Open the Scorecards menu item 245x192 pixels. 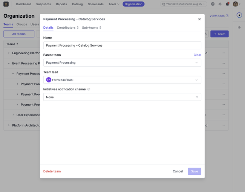96,4
